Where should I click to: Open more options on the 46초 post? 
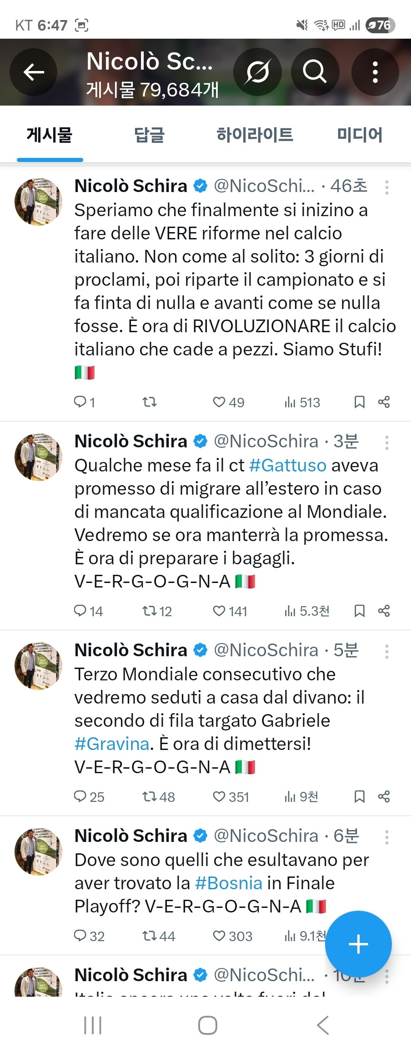(386, 187)
